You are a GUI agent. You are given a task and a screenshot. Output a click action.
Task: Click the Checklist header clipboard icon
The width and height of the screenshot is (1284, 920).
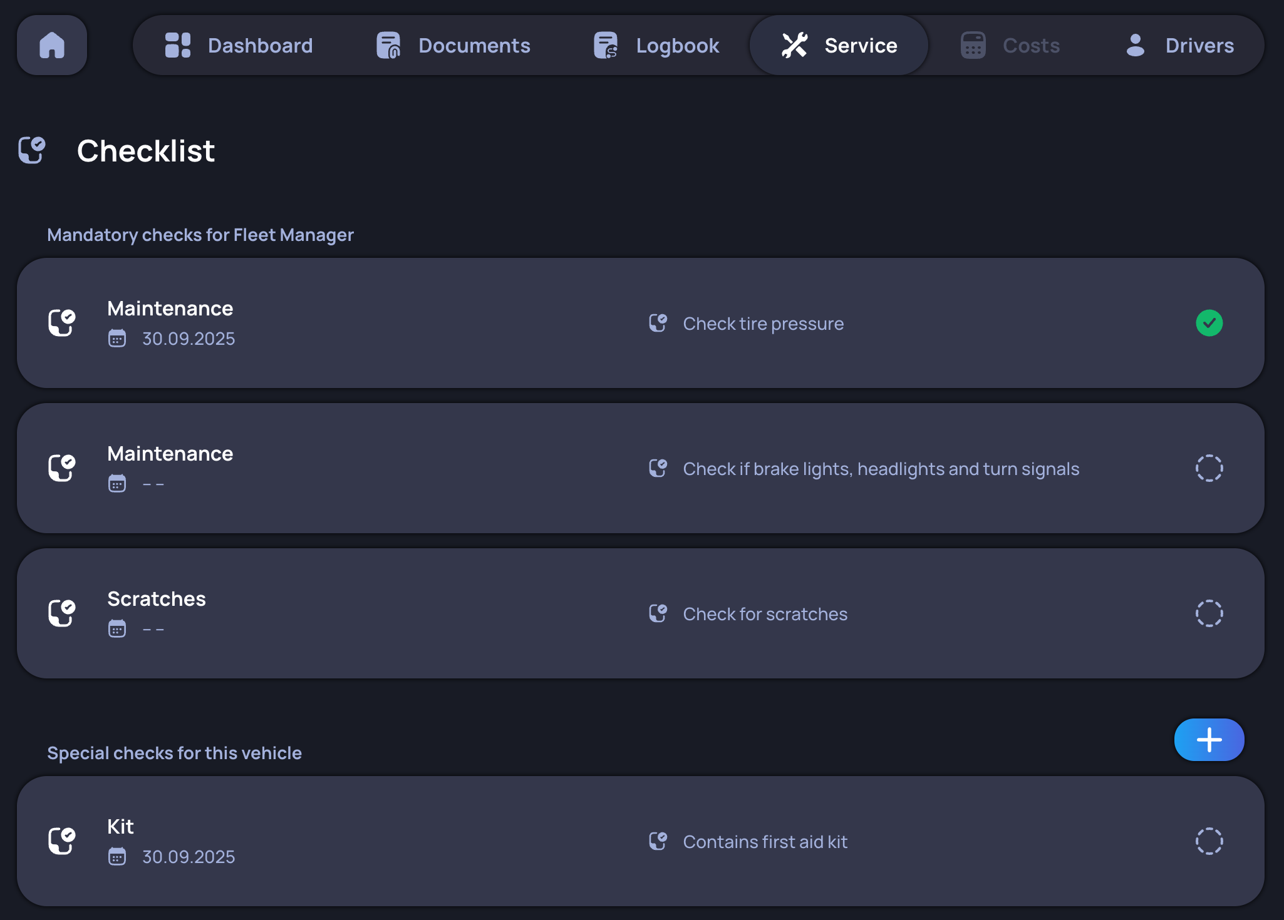click(32, 150)
